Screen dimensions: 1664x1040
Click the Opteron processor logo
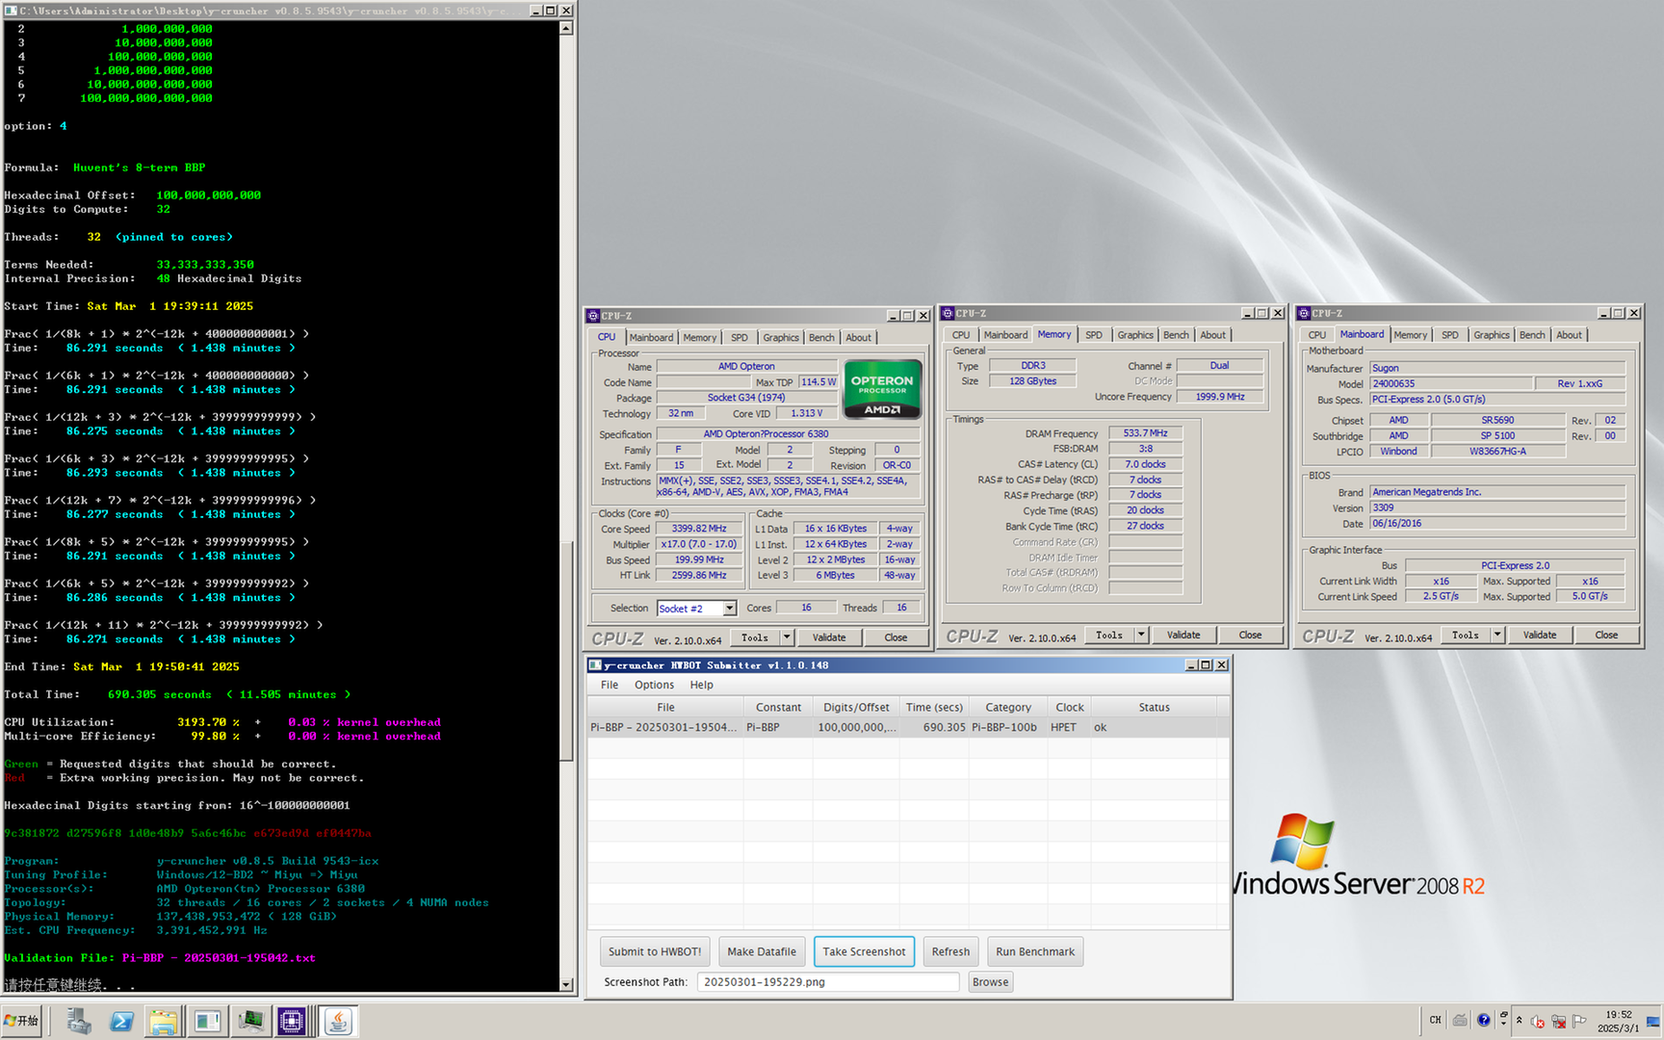tap(882, 389)
